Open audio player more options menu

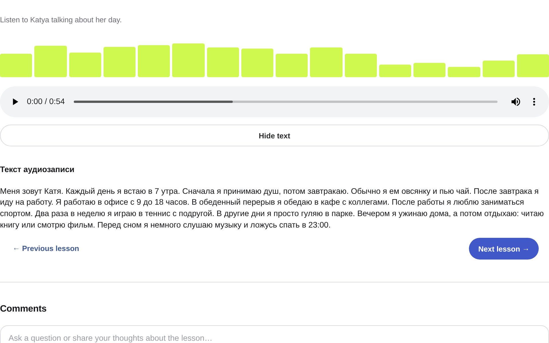534,102
